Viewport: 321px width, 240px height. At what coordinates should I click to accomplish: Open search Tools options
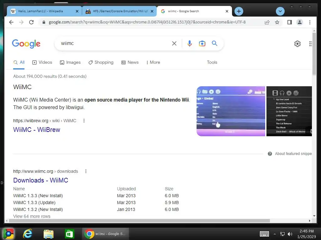pyautogui.click(x=212, y=62)
